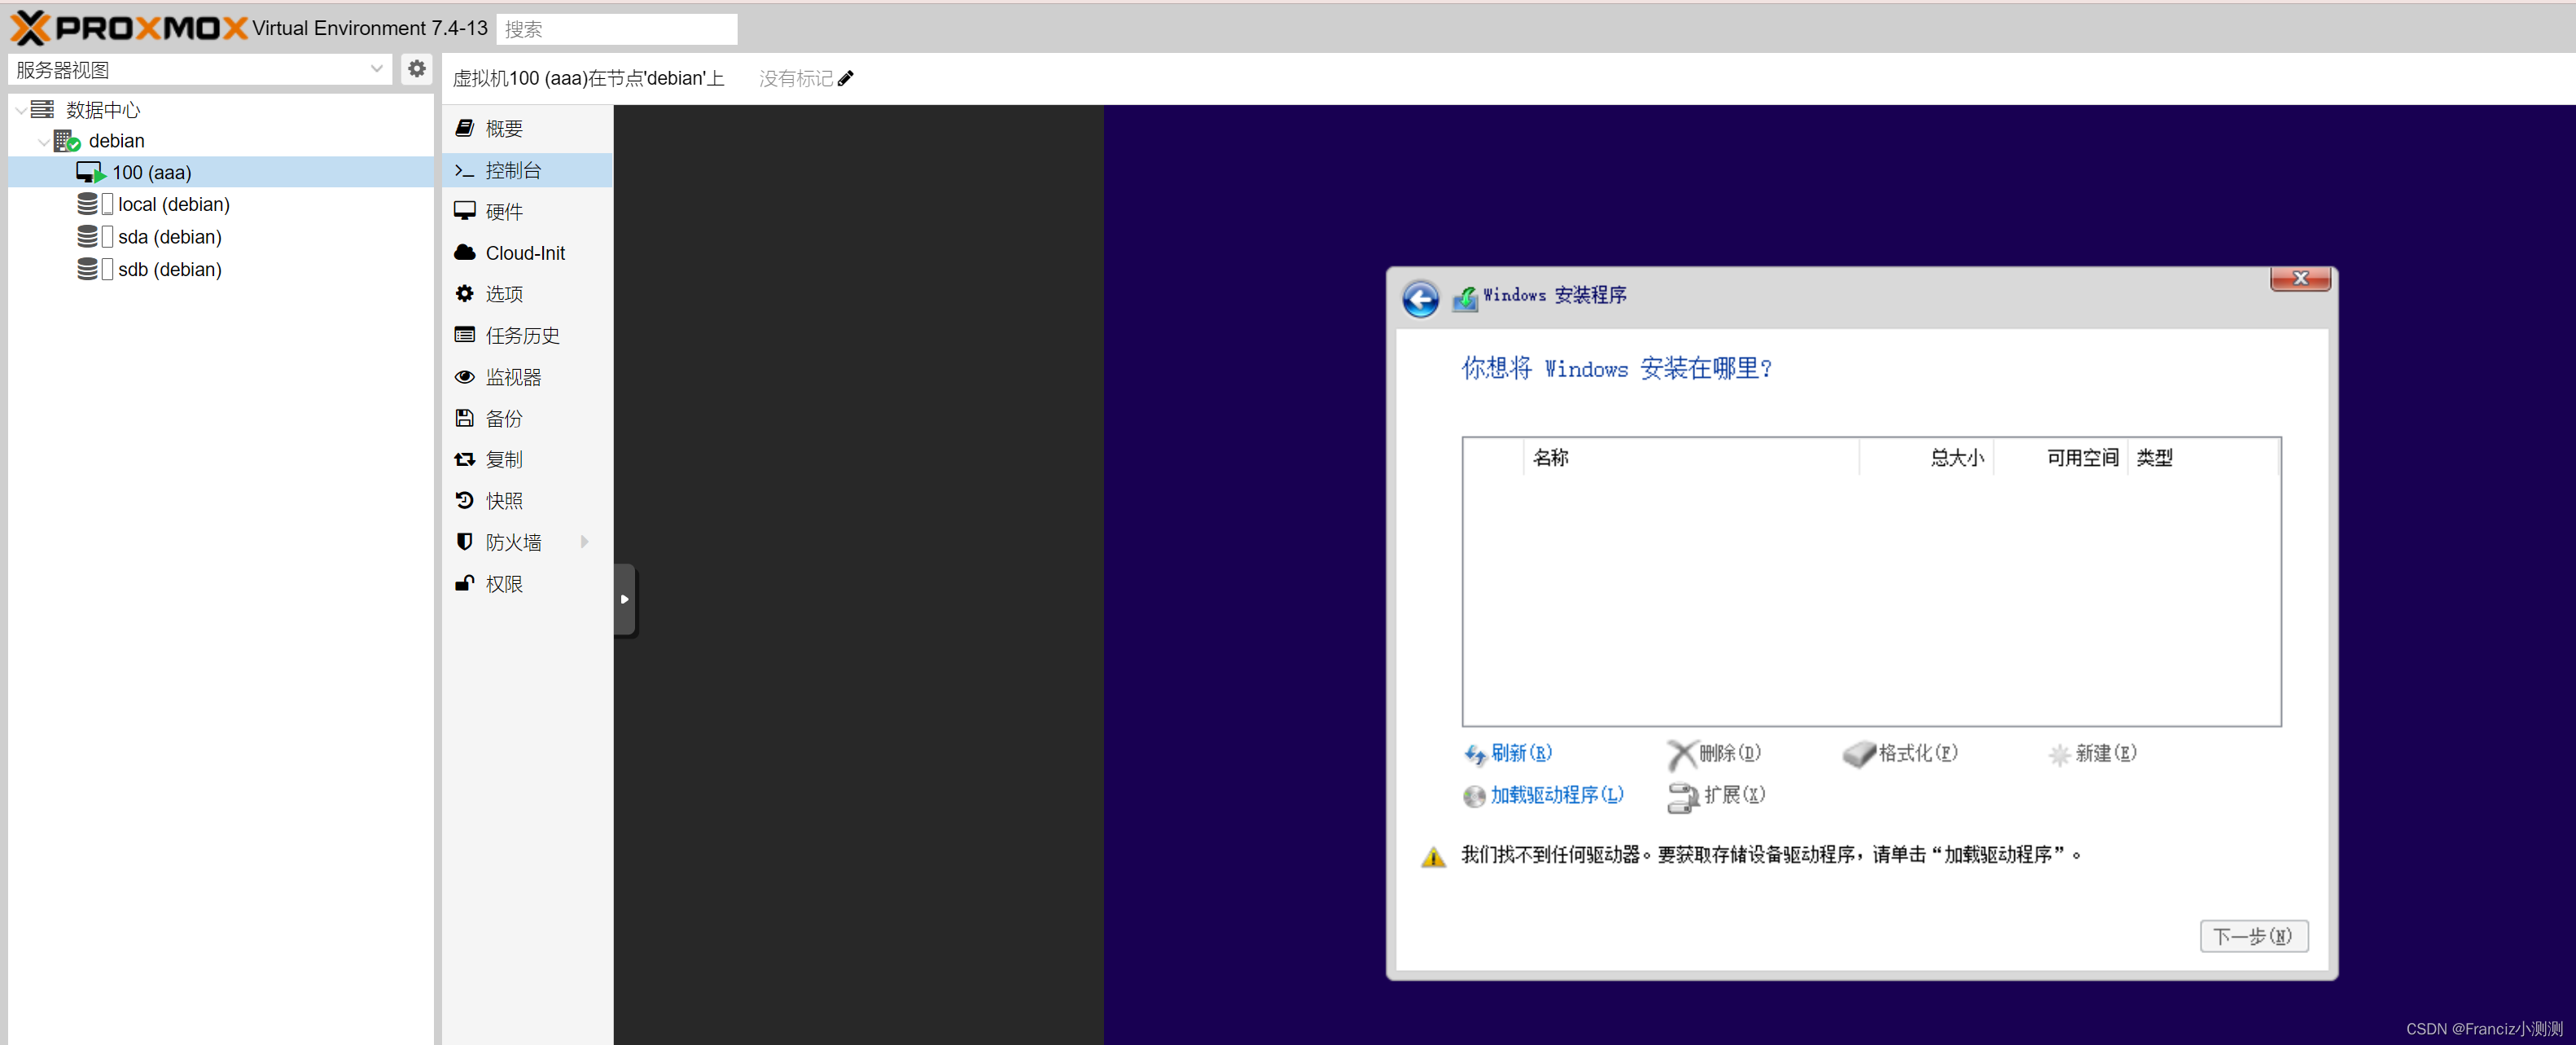Image resolution: width=2576 pixels, height=1045 pixels.
Task: Open the 快照 snapshots tab
Action: point(527,501)
